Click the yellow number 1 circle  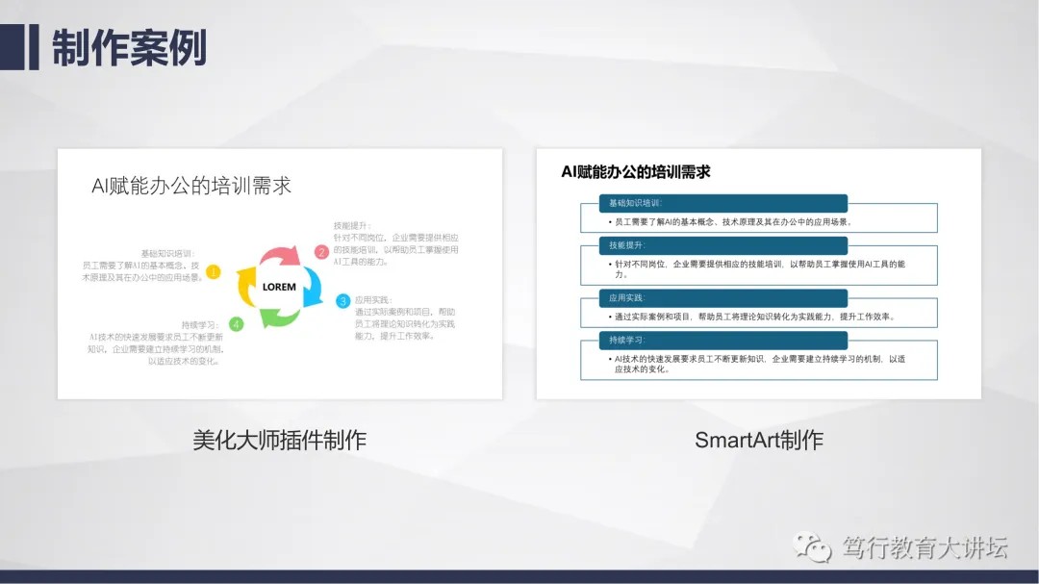click(x=214, y=272)
